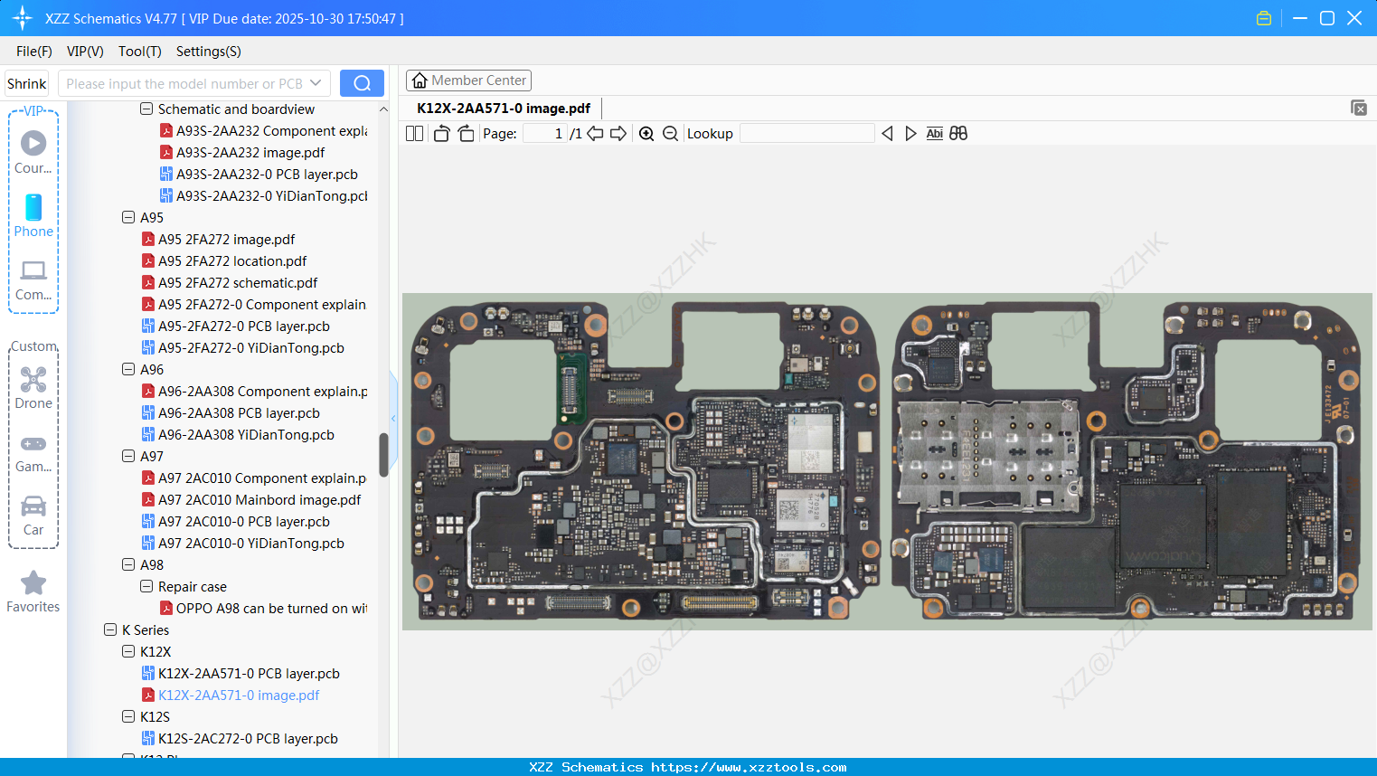Viewport: 1377px width, 776px height.
Task: Toggle the Abi whole-word match icon
Action: click(x=934, y=133)
